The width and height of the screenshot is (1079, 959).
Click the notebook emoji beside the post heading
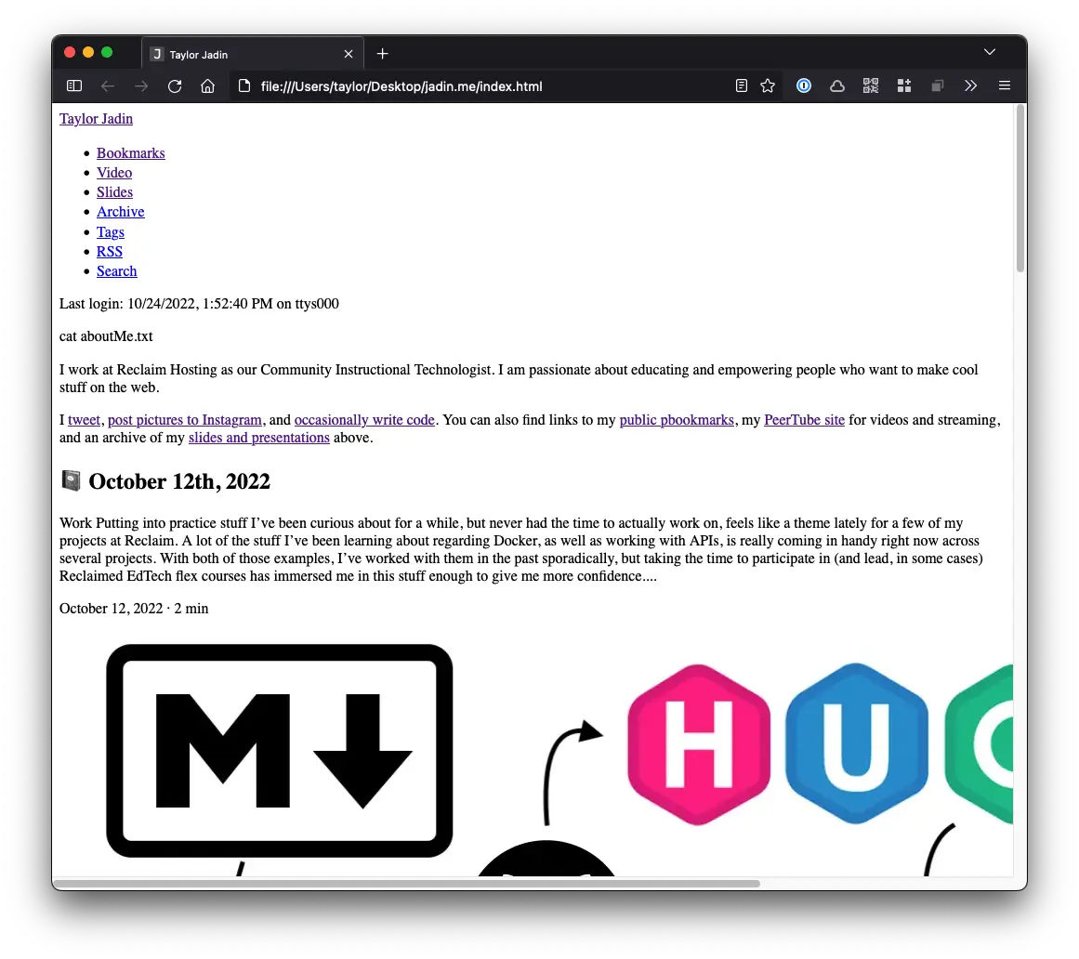pos(71,480)
